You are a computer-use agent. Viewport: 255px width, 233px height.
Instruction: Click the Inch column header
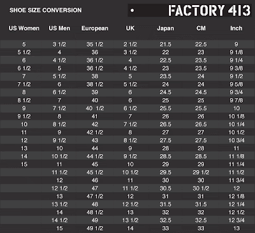[237, 29]
